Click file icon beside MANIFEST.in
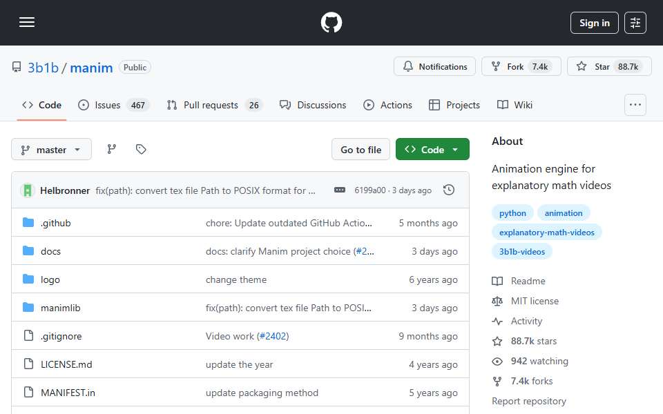 pos(28,393)
